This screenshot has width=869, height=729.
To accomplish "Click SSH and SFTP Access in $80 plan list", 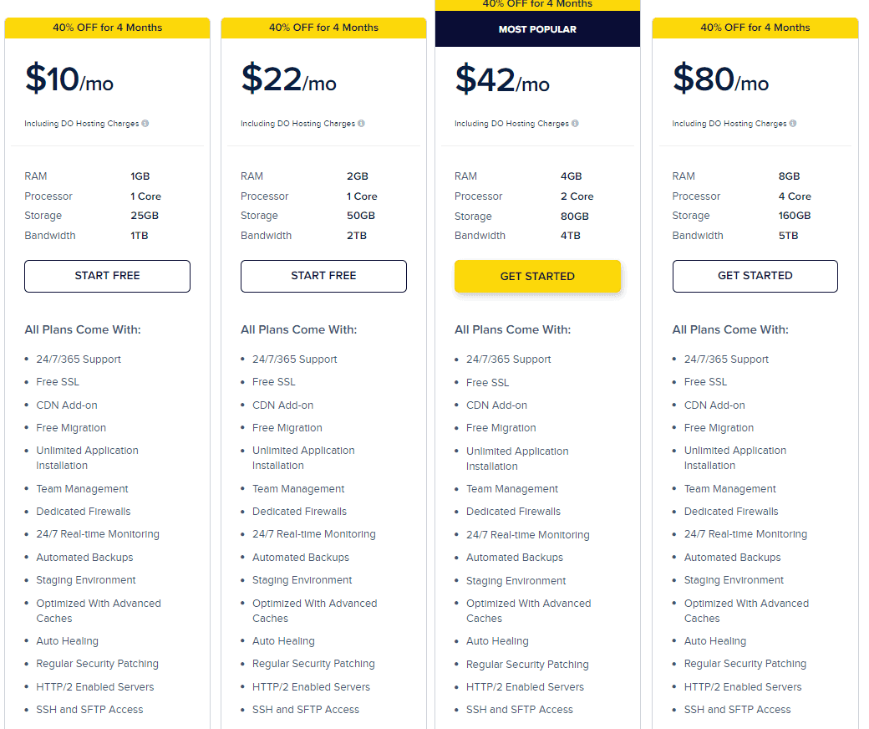I will pos(737,709).
